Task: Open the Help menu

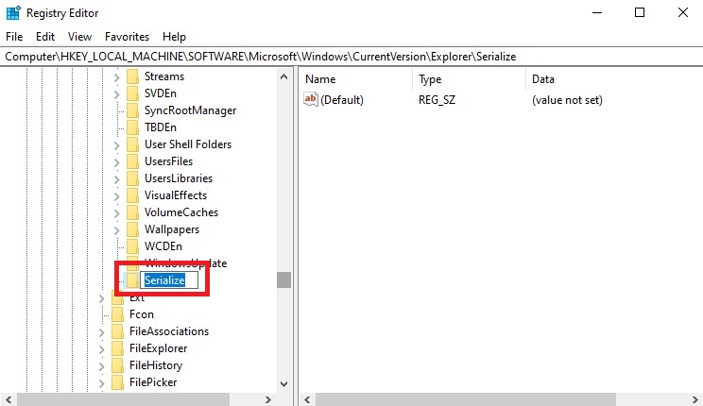Action: [174, 37]
